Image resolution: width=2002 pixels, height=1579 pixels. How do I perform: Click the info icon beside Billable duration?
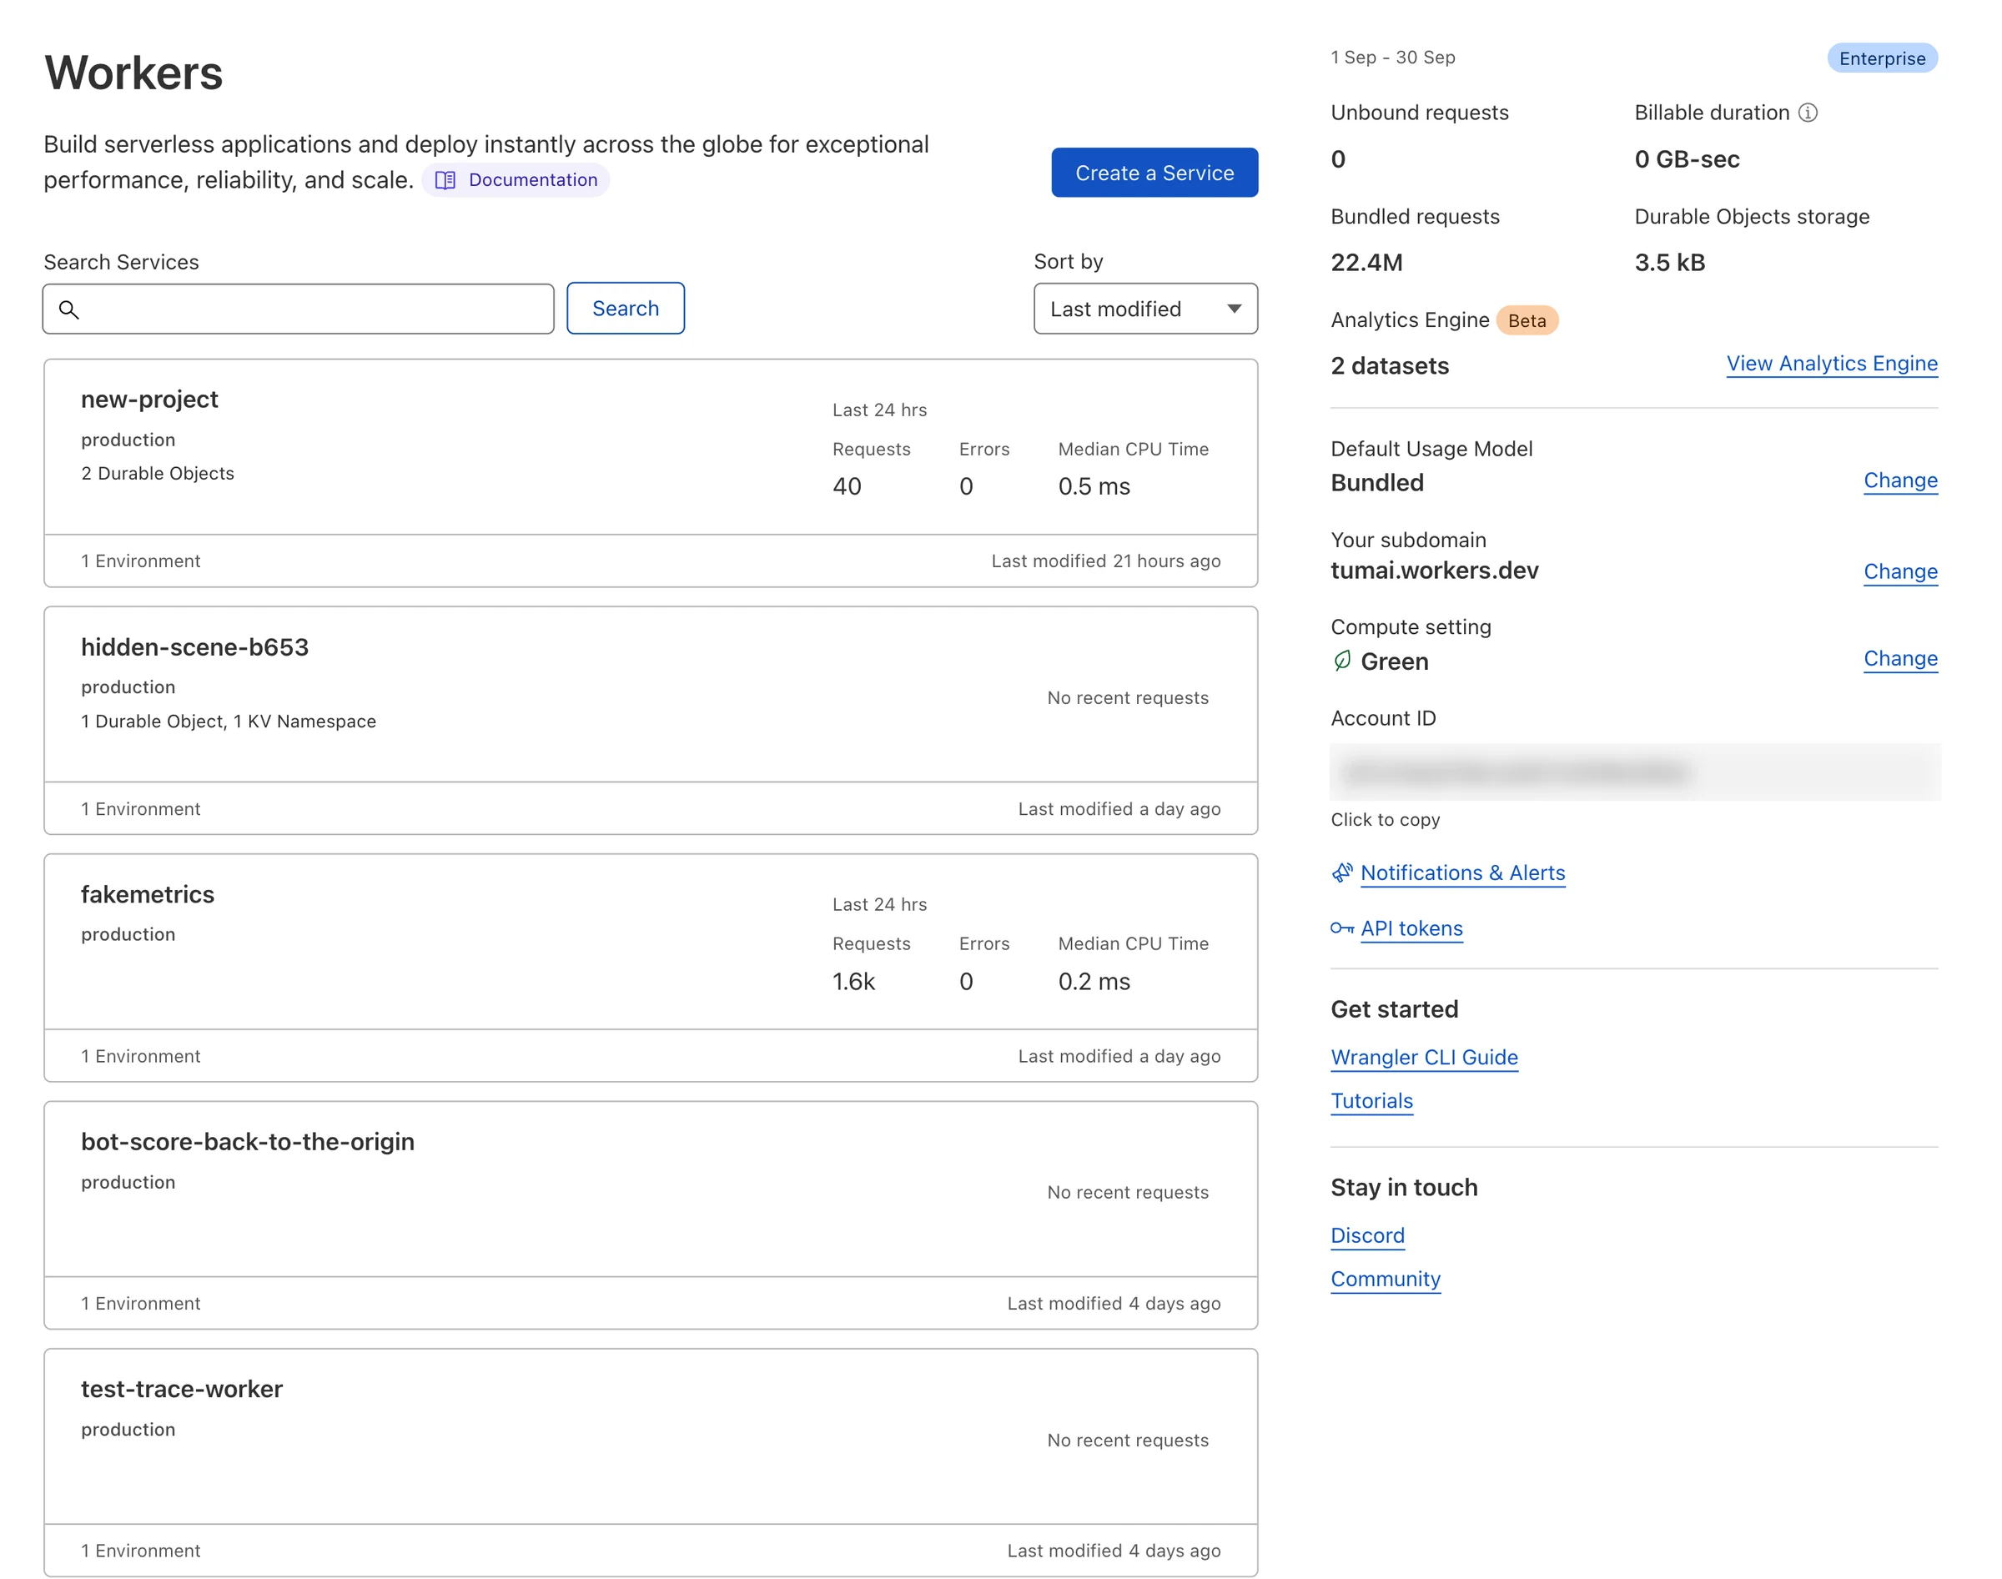1807,113
